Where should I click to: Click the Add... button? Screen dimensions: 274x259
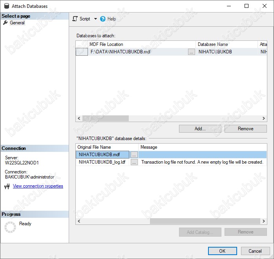pos(200,129)
